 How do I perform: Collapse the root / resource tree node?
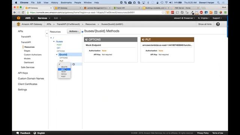pos(51,38)
